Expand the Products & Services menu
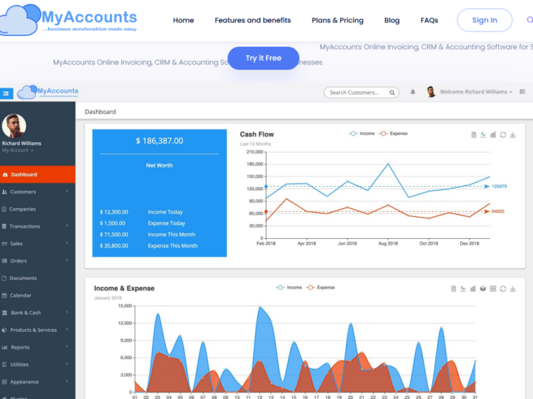This screenshot has height=399, width=533. tap(37, 330)
